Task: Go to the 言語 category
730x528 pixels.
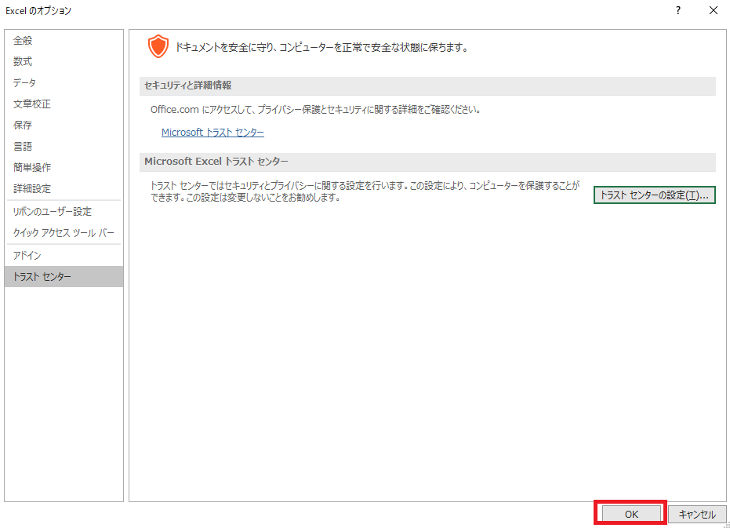Action: (x=64, y=147)
